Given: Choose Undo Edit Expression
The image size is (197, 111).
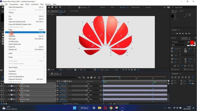Looking at the screenshot, I should click(x=25, y=7).
